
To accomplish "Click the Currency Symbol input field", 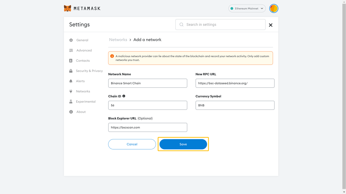I will 235,105.
